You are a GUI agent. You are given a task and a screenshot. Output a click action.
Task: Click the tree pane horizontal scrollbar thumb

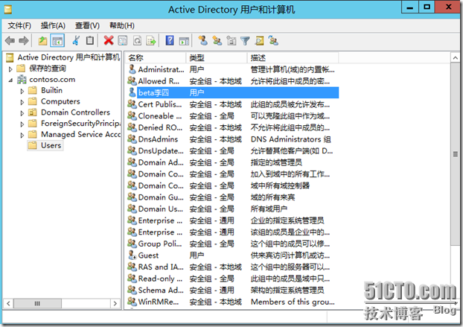coord(37,303)
